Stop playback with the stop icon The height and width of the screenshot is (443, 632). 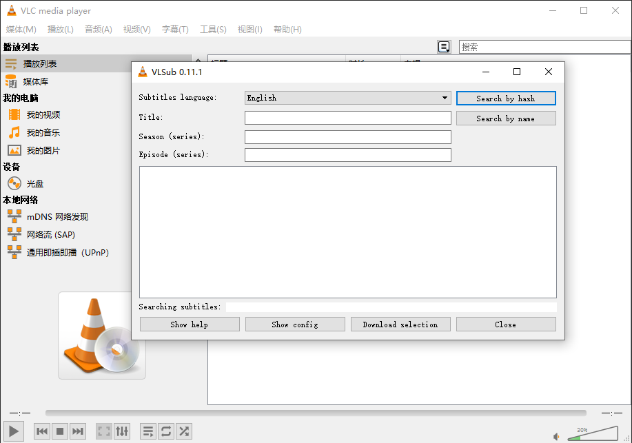(60, 432)
